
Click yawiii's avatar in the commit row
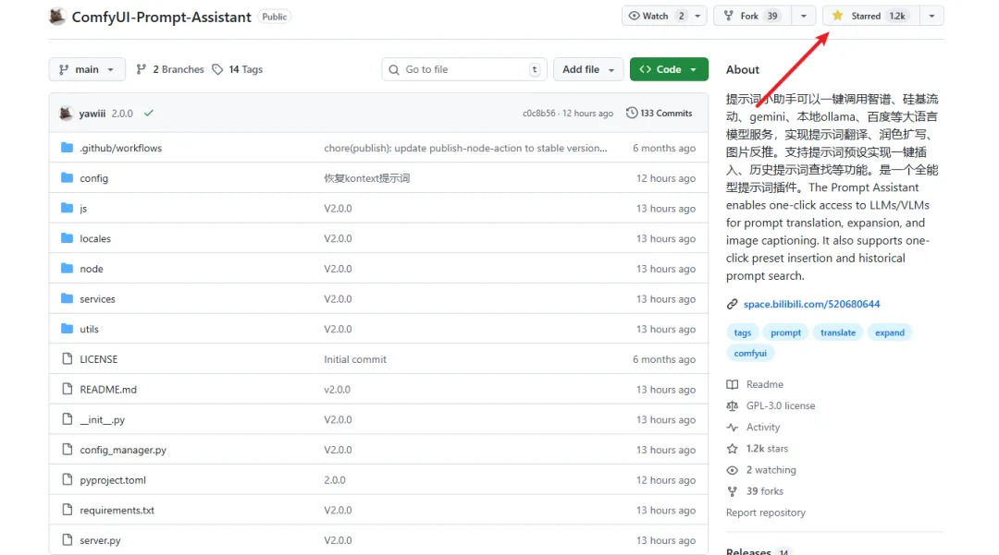pyautogui.click(x=66, y=114)
